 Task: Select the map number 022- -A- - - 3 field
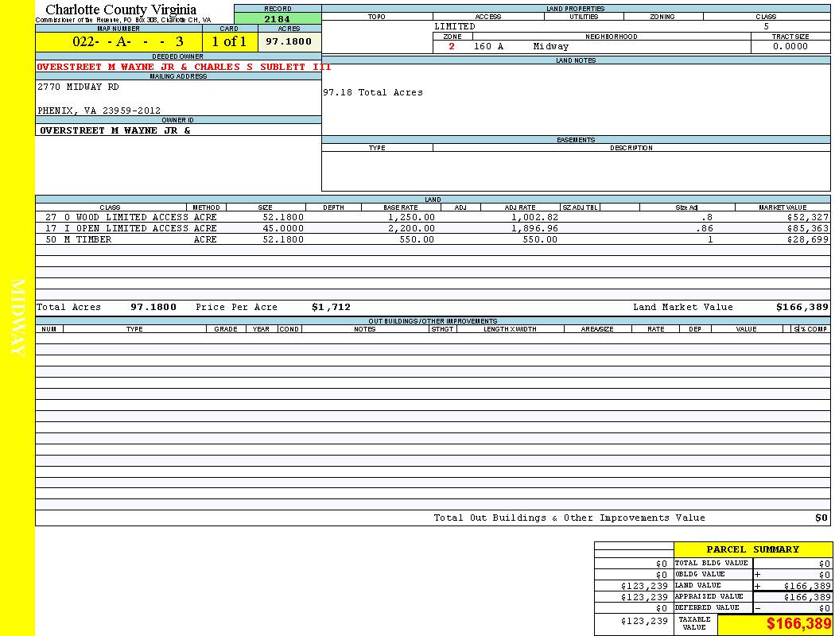(118, 41)
